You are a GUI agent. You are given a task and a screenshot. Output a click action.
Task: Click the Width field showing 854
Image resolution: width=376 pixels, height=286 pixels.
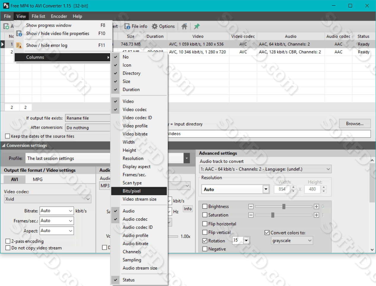pos(282,189)
